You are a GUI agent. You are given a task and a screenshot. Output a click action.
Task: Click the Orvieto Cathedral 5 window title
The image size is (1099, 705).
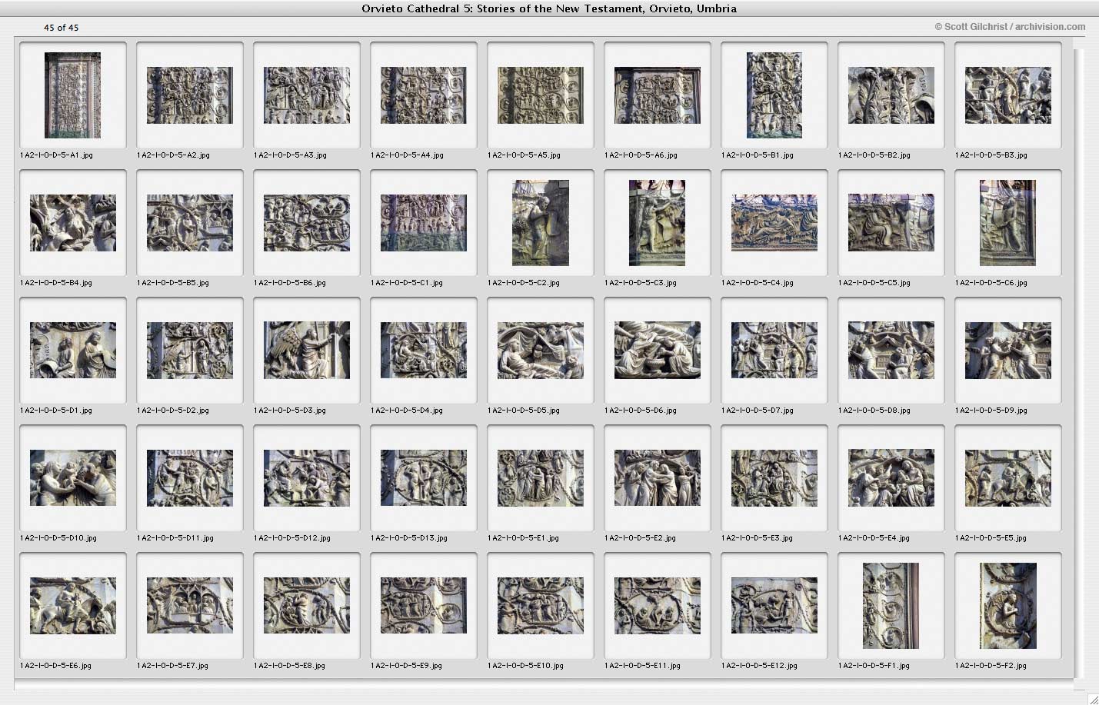(x=549, y=8)
